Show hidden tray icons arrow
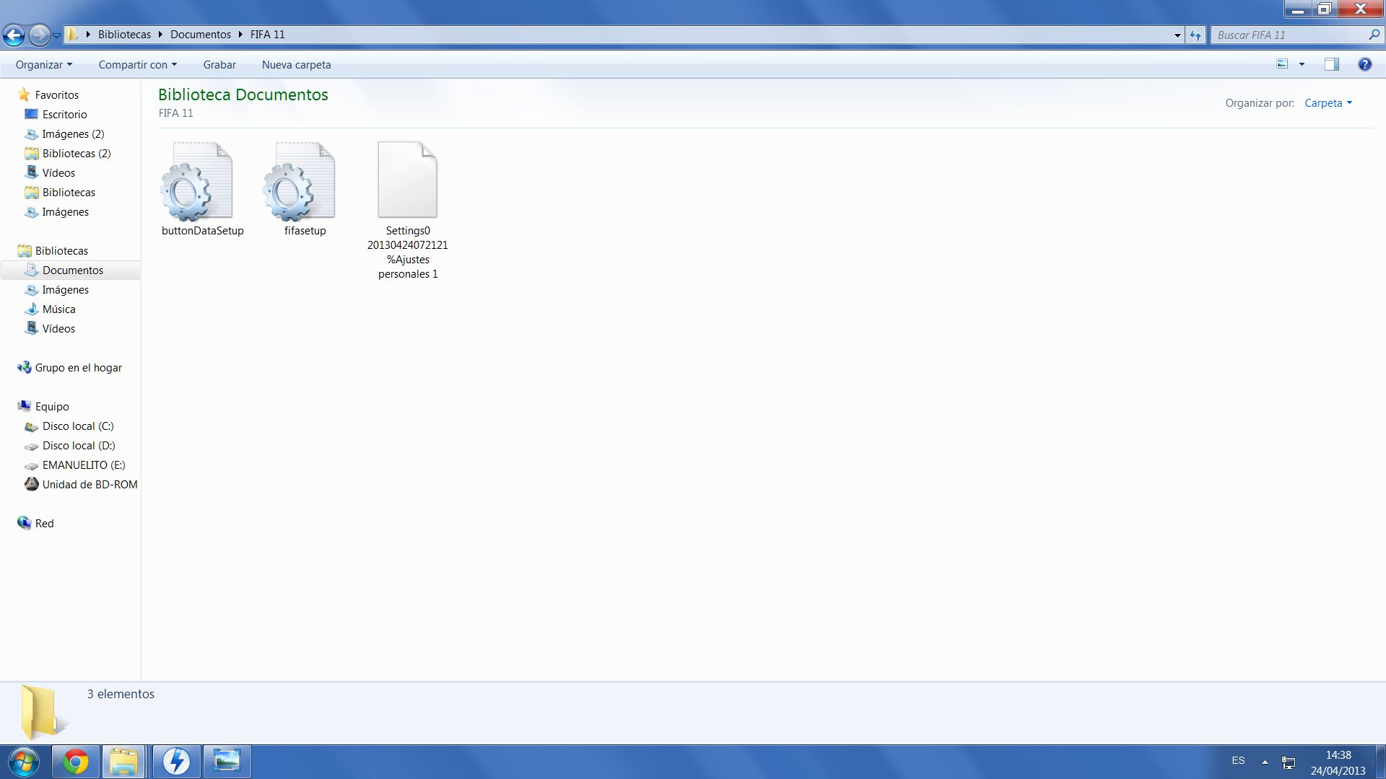The image size is (1386, 779). coord(1265,762)
